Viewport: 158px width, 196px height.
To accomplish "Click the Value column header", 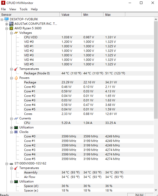I will [71, 15].
